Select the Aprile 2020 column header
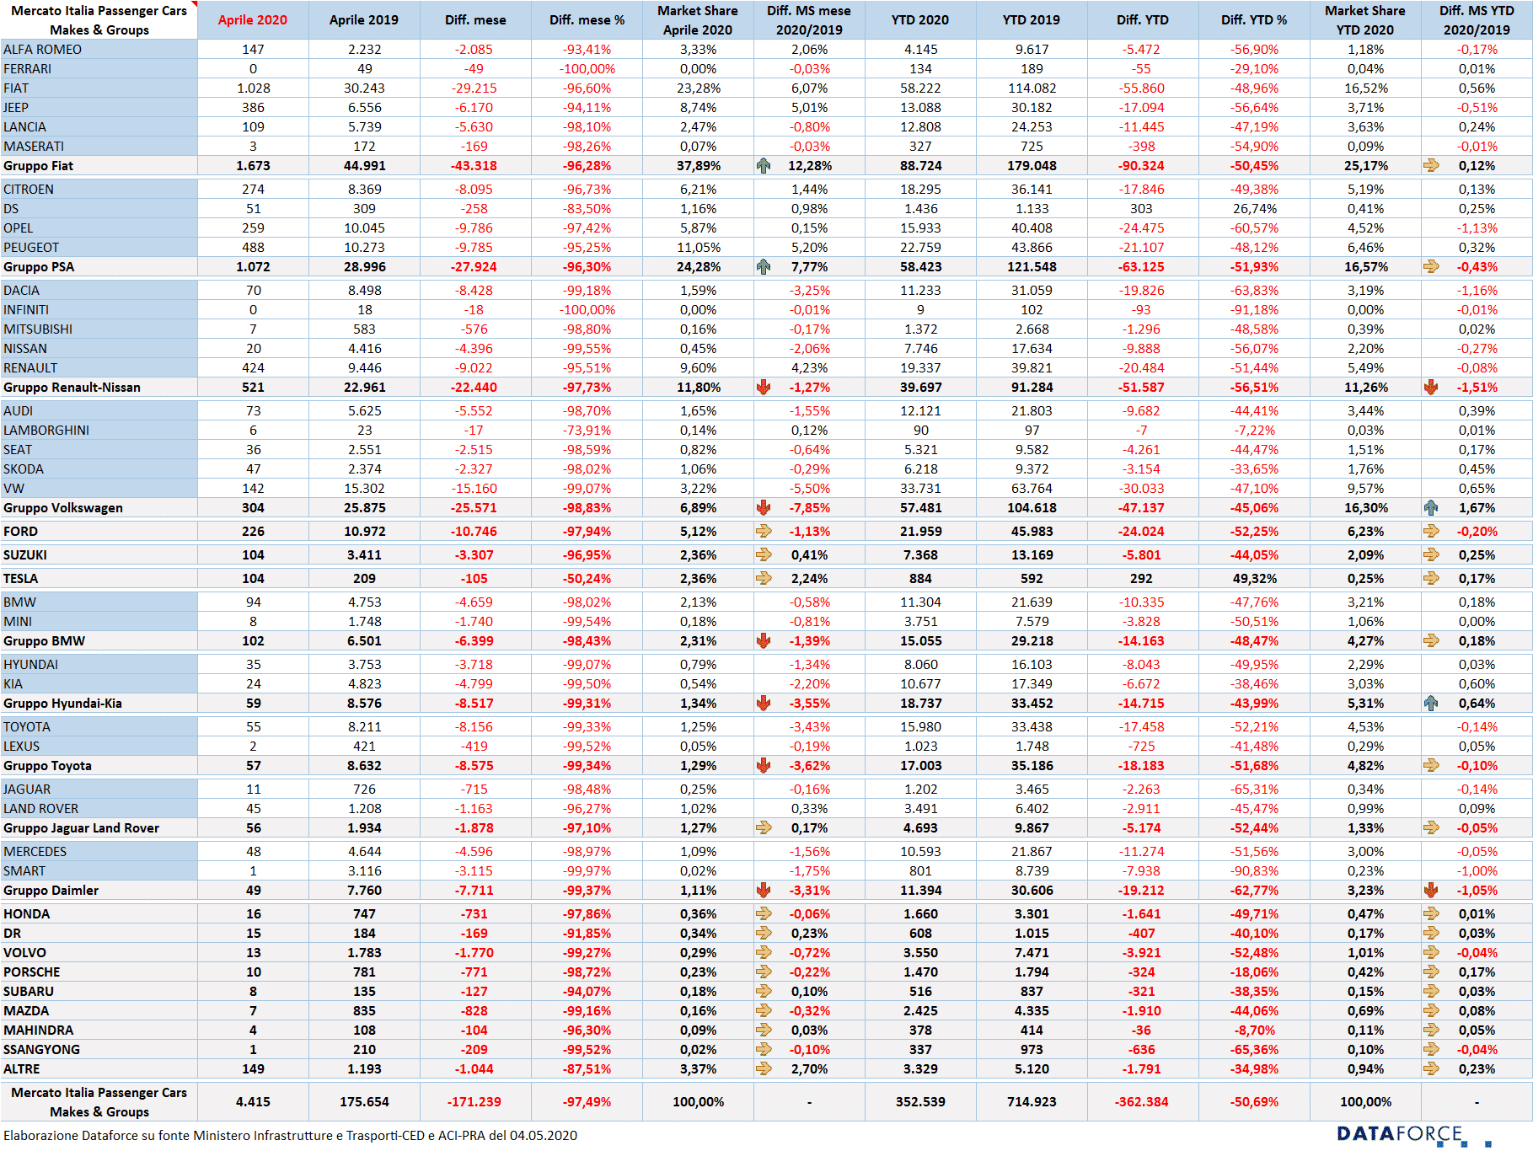 (x=253, y=20)
